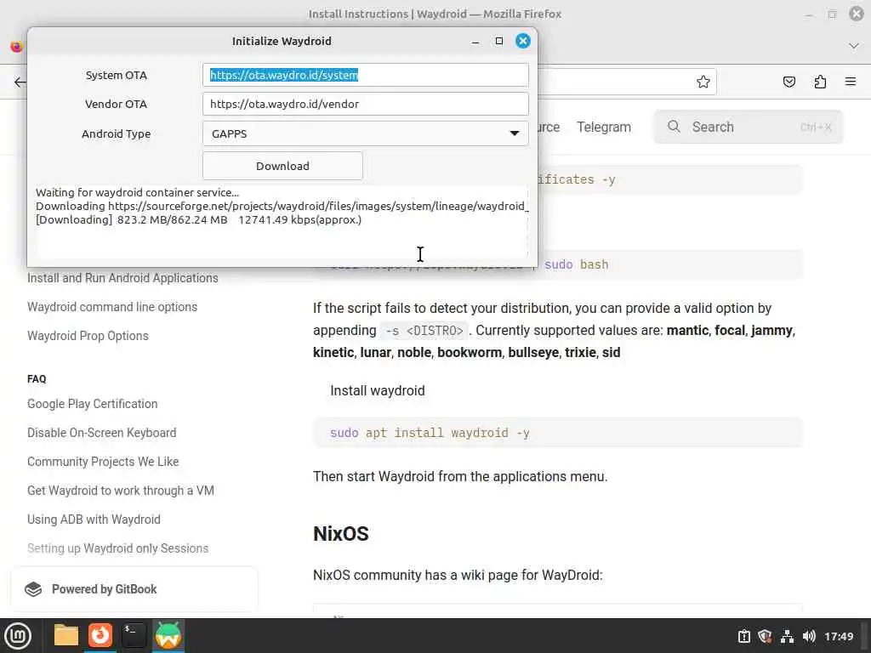Click the Powered by GitBook badge
This screenshot has height=653, width=871.
click(134, 589)
